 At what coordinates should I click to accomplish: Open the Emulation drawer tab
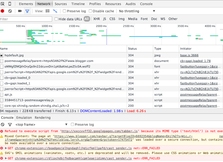coord(24,117)
